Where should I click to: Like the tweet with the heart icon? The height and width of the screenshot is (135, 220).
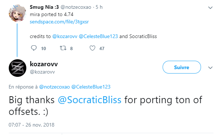tap(92, 48)
